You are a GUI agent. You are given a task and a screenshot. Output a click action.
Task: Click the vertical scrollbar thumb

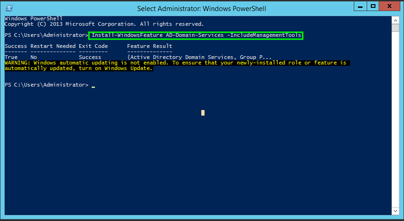(395, 28)
